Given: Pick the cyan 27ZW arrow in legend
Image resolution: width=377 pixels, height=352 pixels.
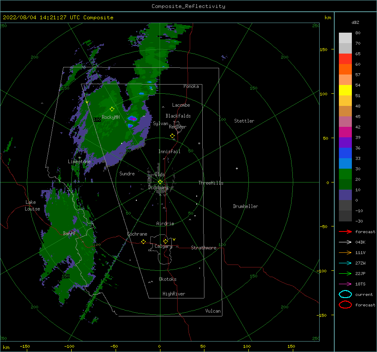Looking at the screenshot, I should (345, 263).
